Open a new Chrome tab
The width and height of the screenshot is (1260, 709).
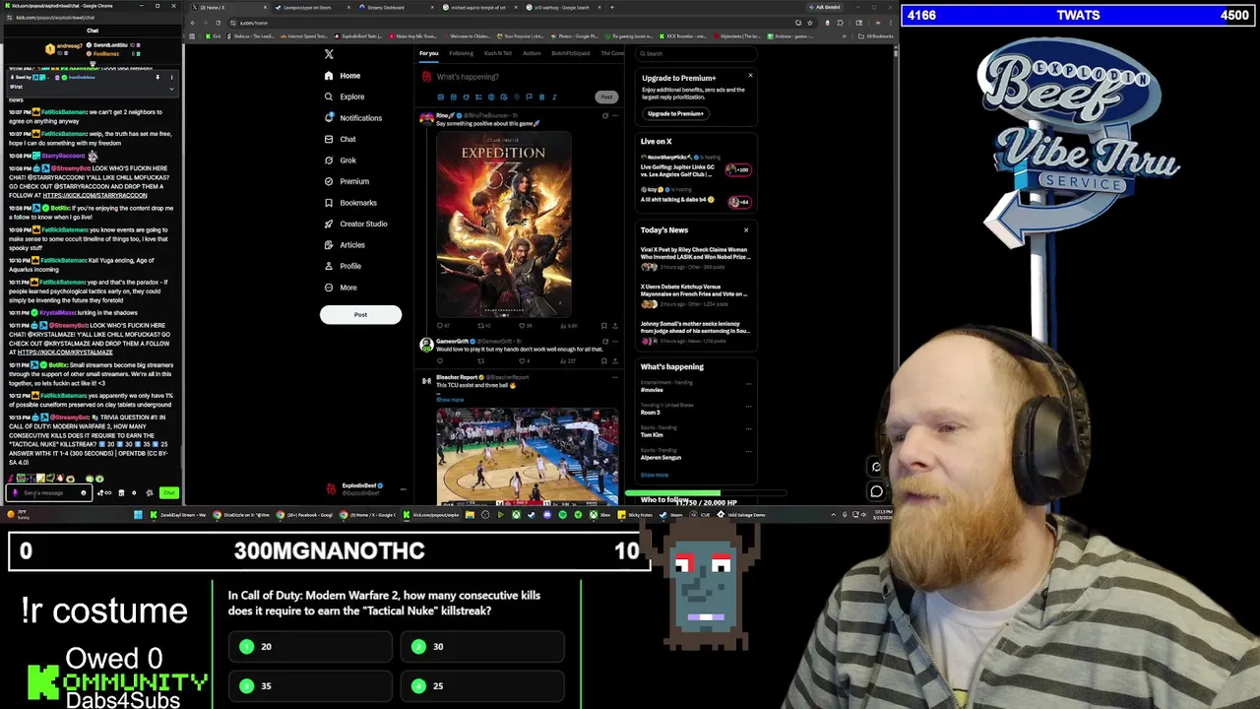click(x=612, y=7)
